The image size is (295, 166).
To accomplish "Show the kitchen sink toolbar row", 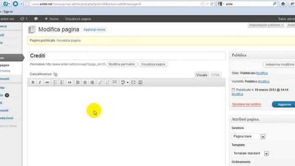I will [140, 82].
